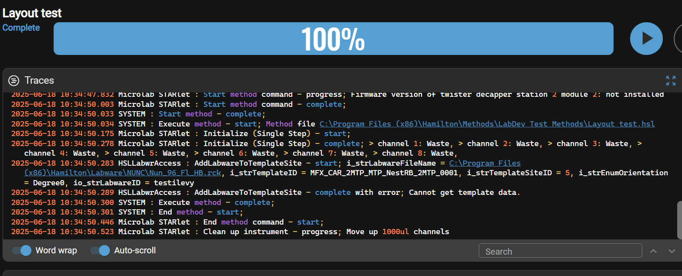Click the Traces log scrollbar thumb
The height and width of the screenshot is (276, 682).
click(x=679, y=220)
